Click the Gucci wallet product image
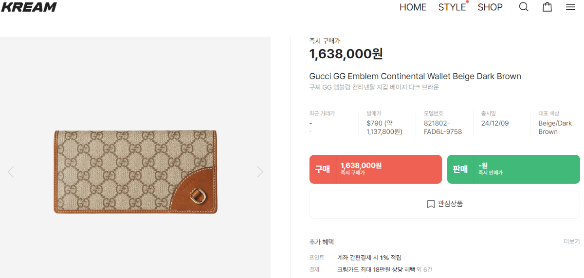This screenshot has width=584, height=278. point(135,171)
